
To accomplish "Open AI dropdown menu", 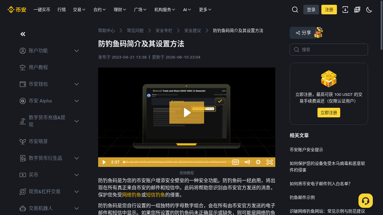I will pos(187,10).
